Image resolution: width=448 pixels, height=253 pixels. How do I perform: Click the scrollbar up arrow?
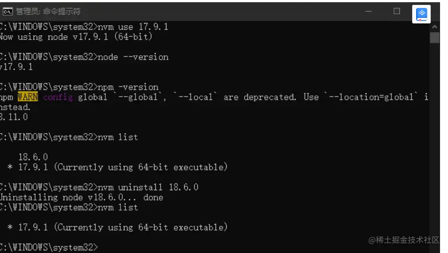coord(434,27)
